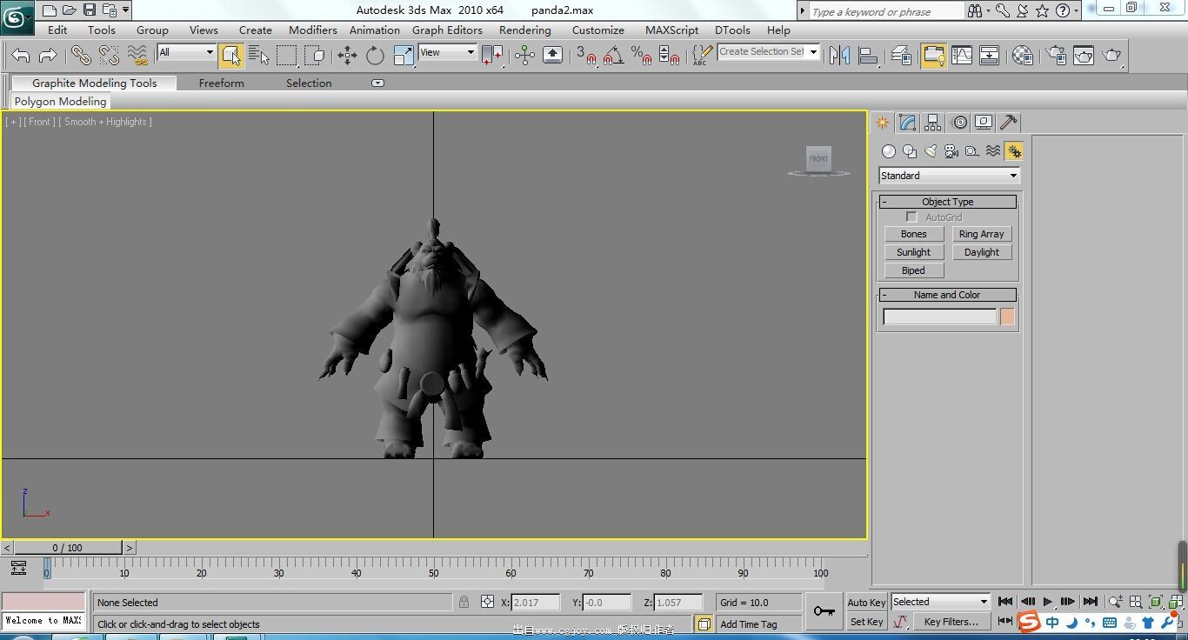Click the Render Production teapot
Viewport: 1188px width, 640px height.
[x=1112, y=56]
